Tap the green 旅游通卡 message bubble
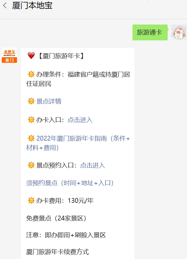Viewport: 187px width, 259px height. tap(150, 32)
